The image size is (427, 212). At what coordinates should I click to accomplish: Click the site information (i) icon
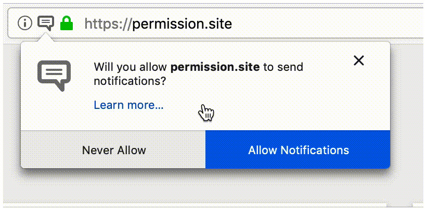point(24,23)
